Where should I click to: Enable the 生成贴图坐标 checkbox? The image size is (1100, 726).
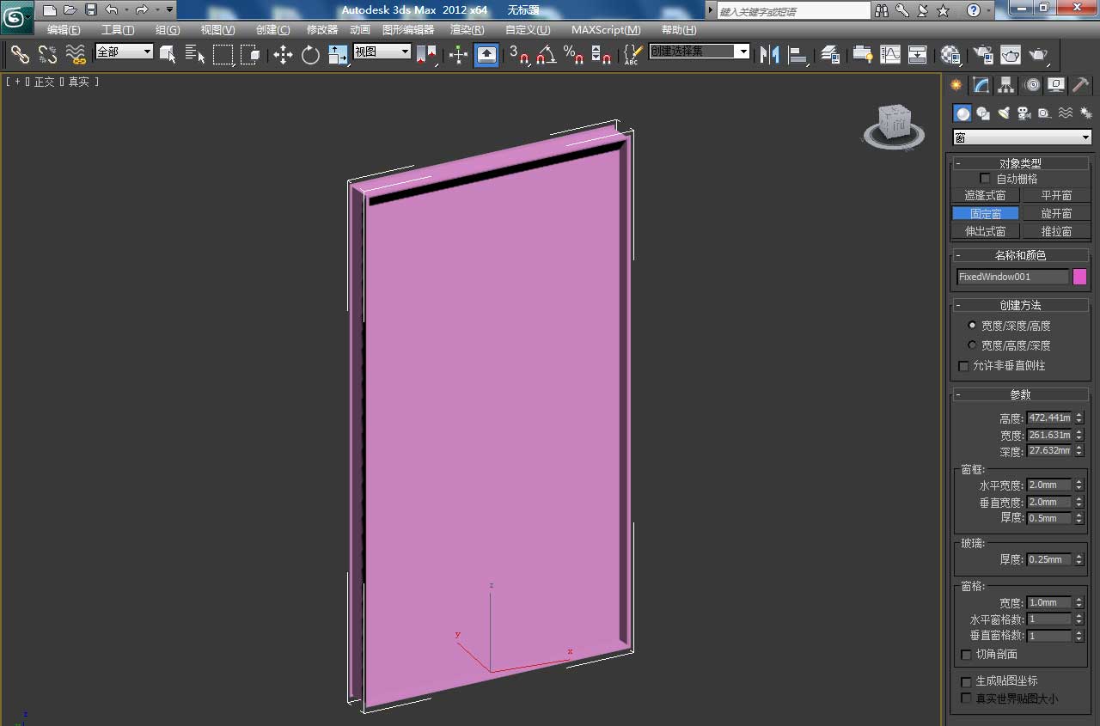966,681
